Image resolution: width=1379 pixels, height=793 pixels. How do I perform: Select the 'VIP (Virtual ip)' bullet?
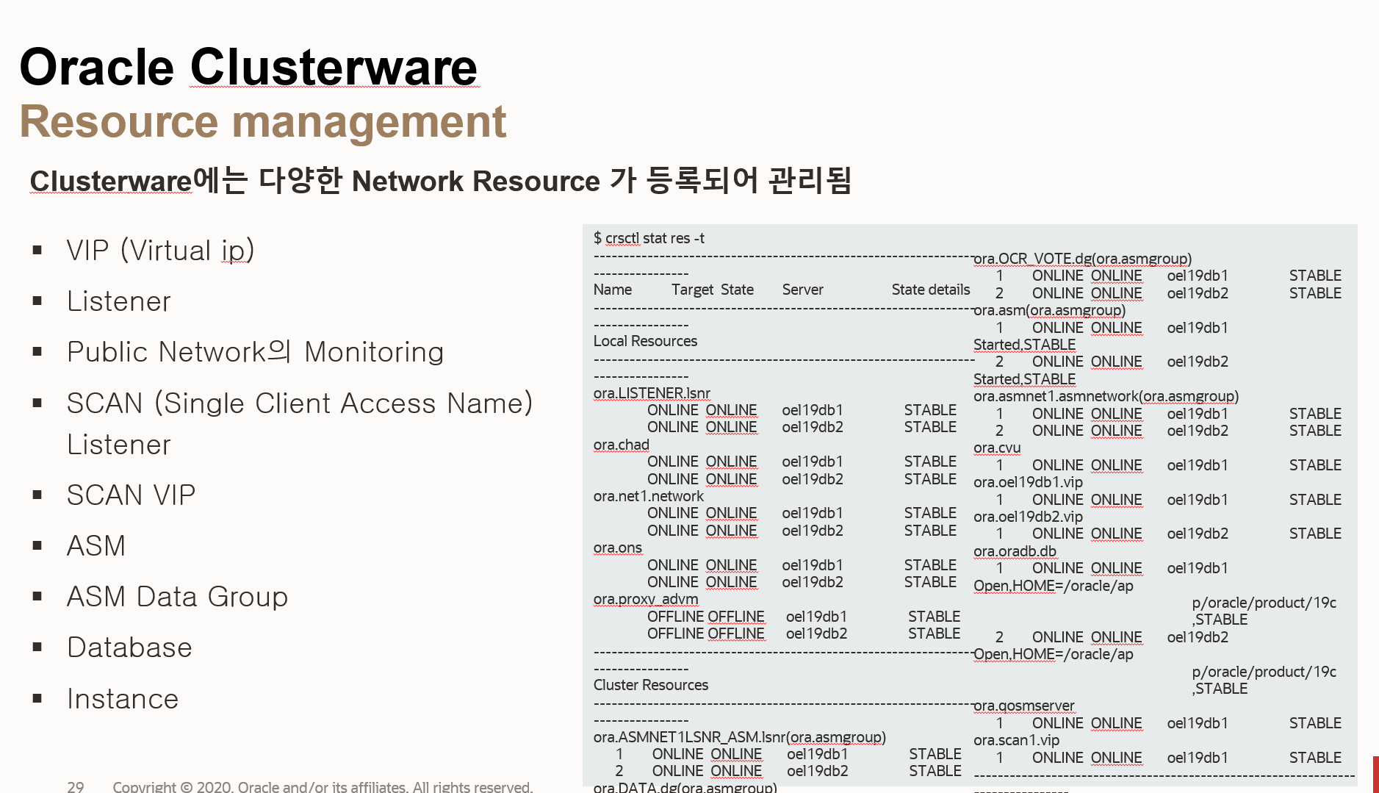tap(160, 250)
